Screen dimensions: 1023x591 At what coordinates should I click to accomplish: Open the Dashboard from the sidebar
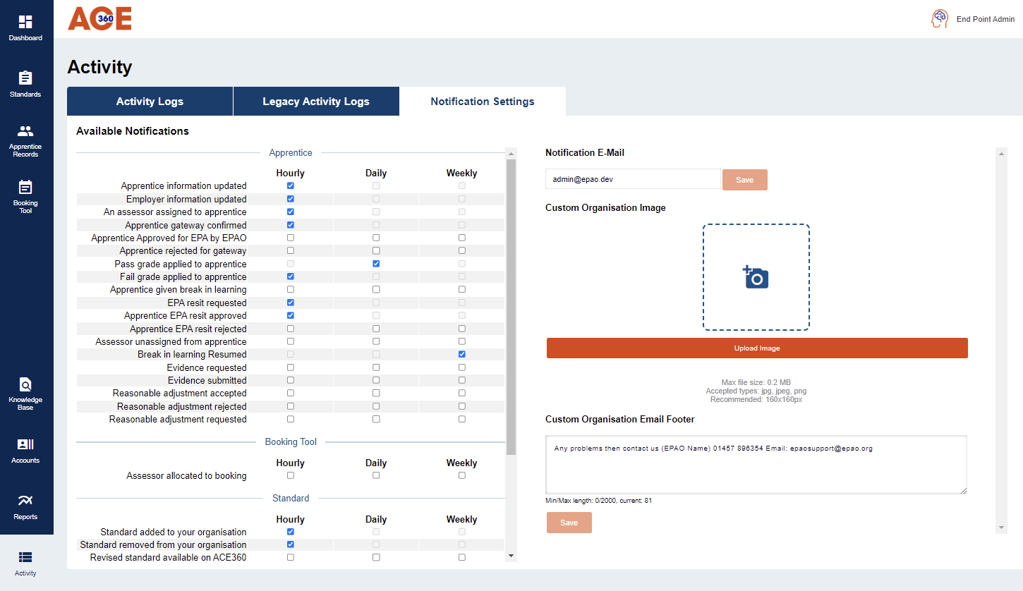tap(26, 25)
